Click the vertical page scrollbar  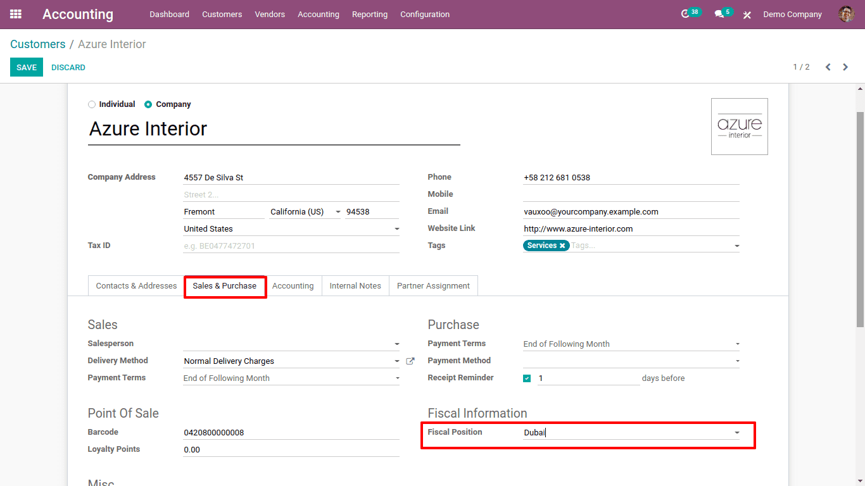[860, 218]
